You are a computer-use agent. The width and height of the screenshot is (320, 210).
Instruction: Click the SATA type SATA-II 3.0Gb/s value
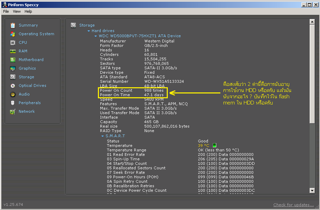[161, 68]
